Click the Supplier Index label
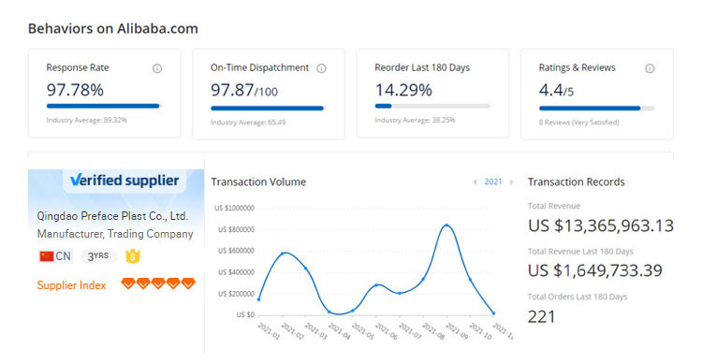 tap(71, 285)
